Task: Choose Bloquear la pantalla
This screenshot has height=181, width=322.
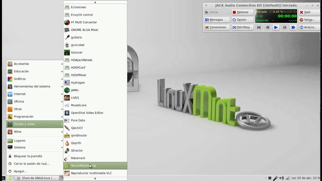Action: pos(35,156)
